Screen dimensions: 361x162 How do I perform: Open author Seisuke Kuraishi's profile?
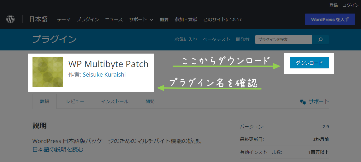tap(104, 75)
